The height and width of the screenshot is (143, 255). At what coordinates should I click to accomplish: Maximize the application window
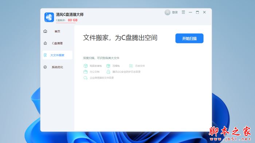(x=197, y=12)
